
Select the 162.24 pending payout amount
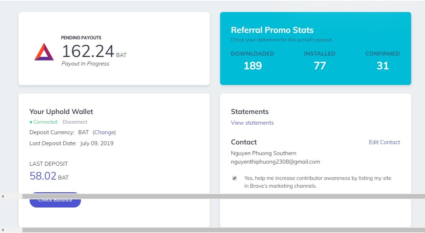(88, 51)
